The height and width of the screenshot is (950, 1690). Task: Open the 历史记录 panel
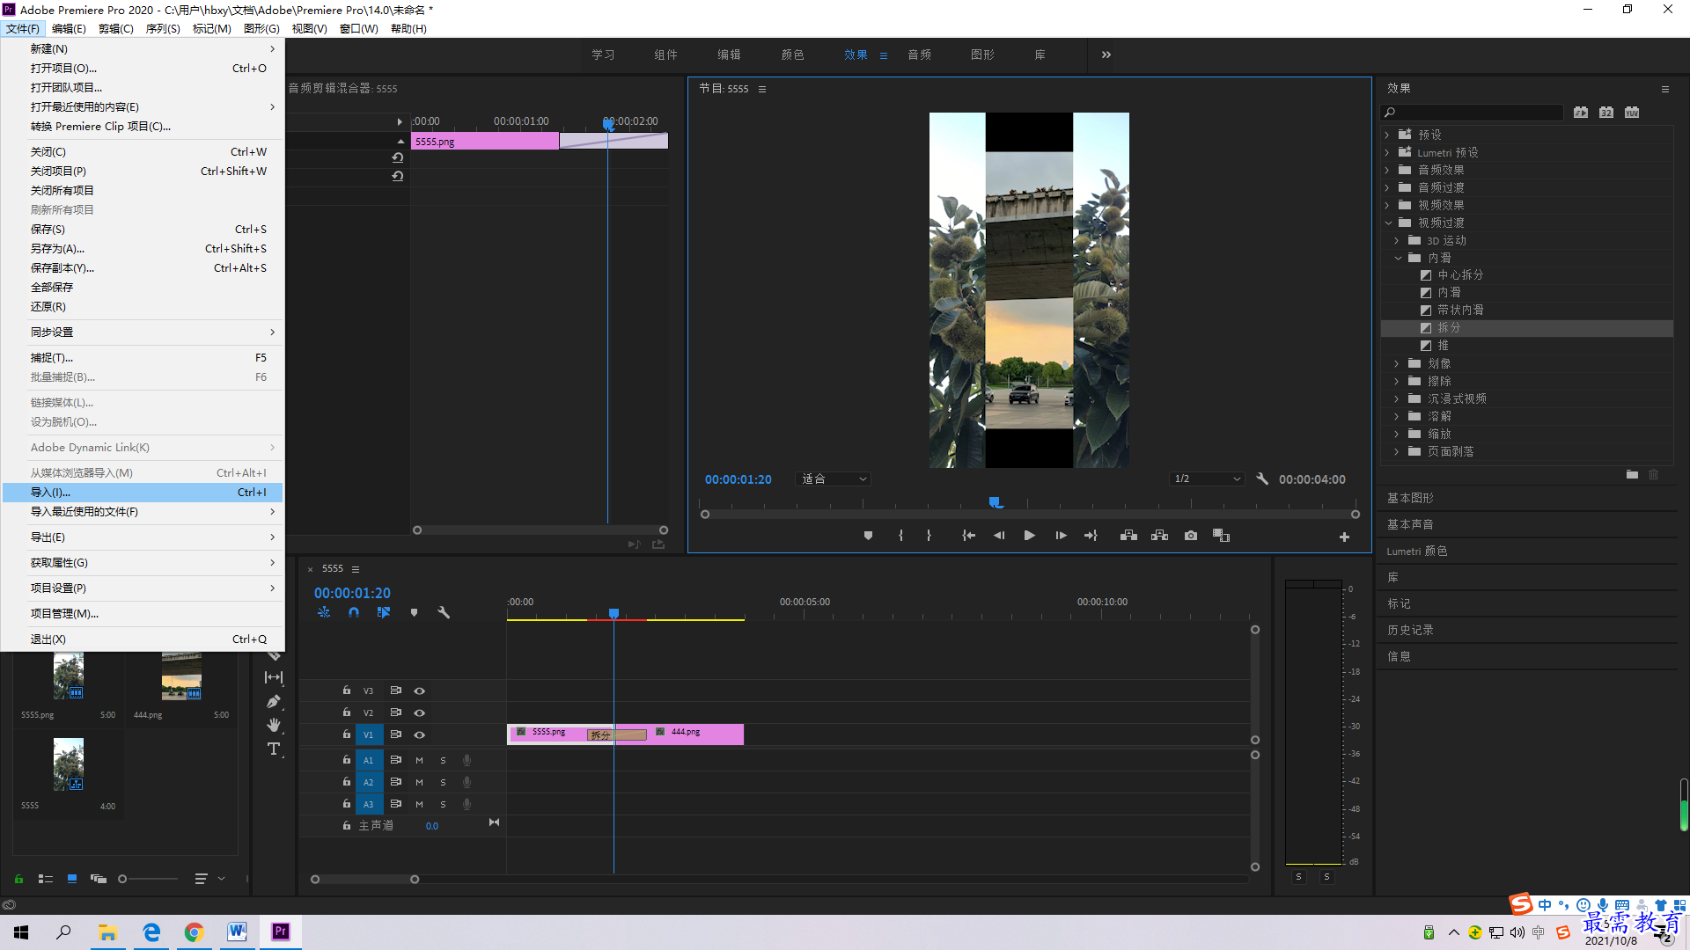(1410, 630)
